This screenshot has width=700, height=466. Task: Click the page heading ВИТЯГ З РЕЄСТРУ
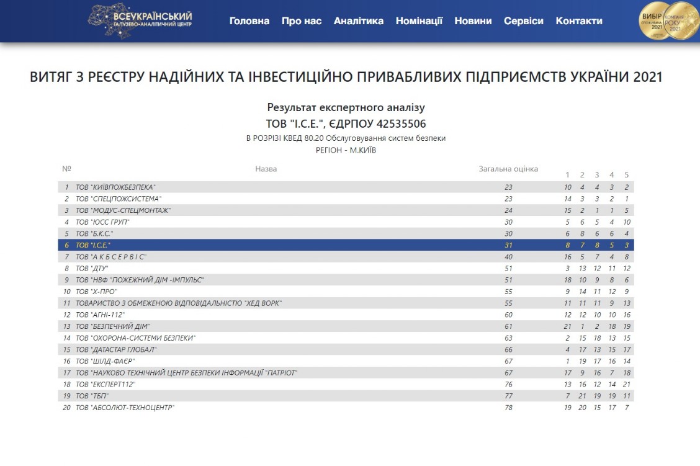pos(346,77)
